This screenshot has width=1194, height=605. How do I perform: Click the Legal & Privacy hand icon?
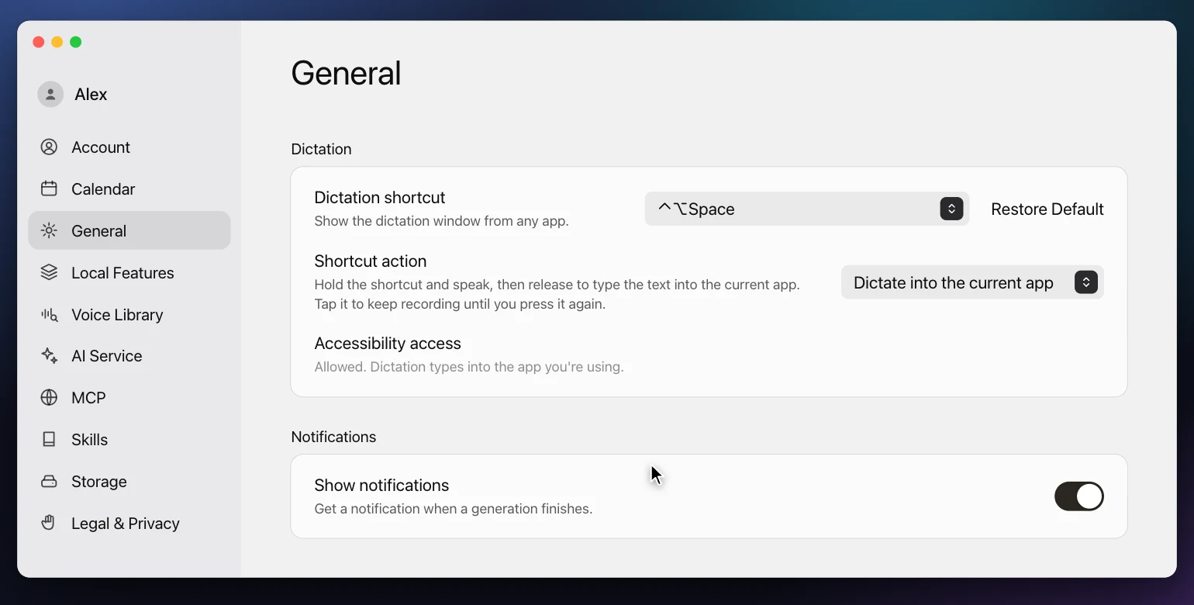tap(49, 524)
